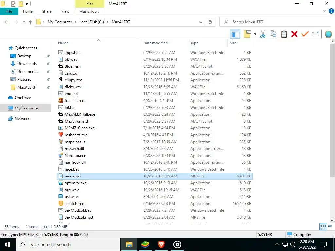Viewport: 335px width, 251px height.
Task: Show hidden system tray icons
Action: click(277, 244)
